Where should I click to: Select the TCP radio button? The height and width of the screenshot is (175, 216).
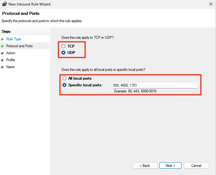coord(64,46)
